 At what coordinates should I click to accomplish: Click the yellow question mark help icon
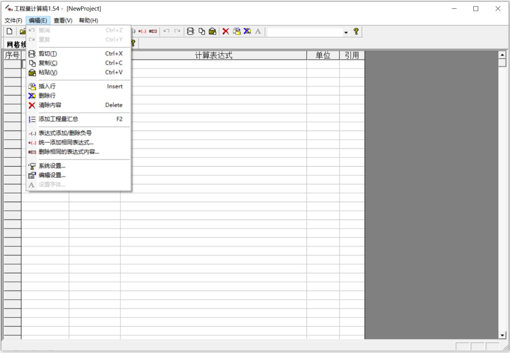(356, 31)
